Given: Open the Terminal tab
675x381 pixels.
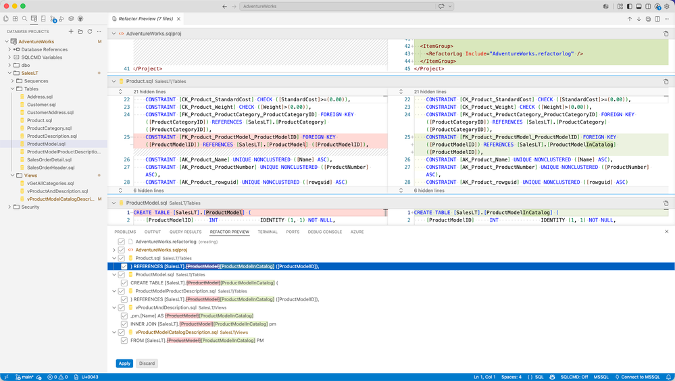Looking at the screenshot, I should [268, 232].
